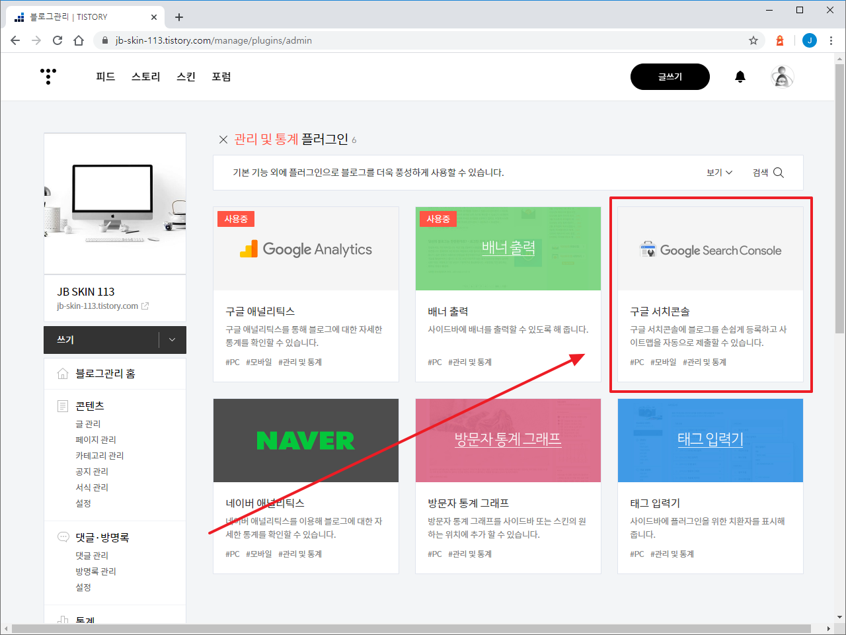
Task: Click #PC tag under 구글 애널리틱스
Action: tap(233, 362)
